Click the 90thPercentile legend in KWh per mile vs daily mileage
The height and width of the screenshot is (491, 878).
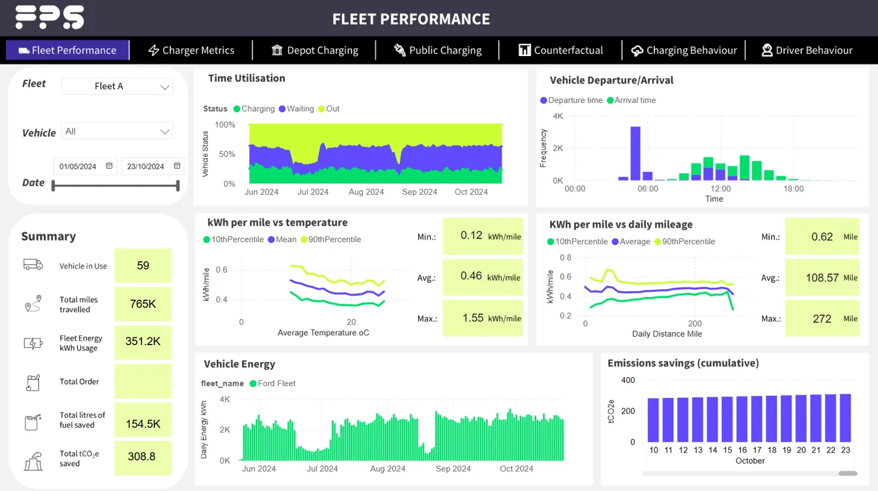click(683, 240)
